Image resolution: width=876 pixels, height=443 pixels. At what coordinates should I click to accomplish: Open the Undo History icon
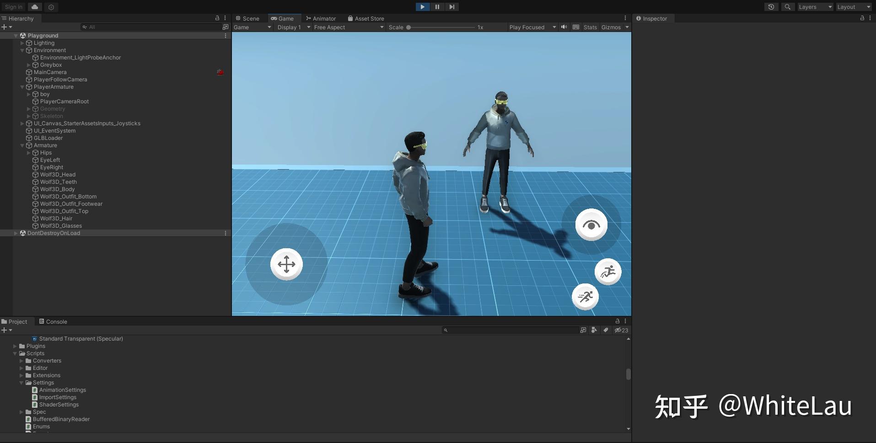click(x=771, y=7)
